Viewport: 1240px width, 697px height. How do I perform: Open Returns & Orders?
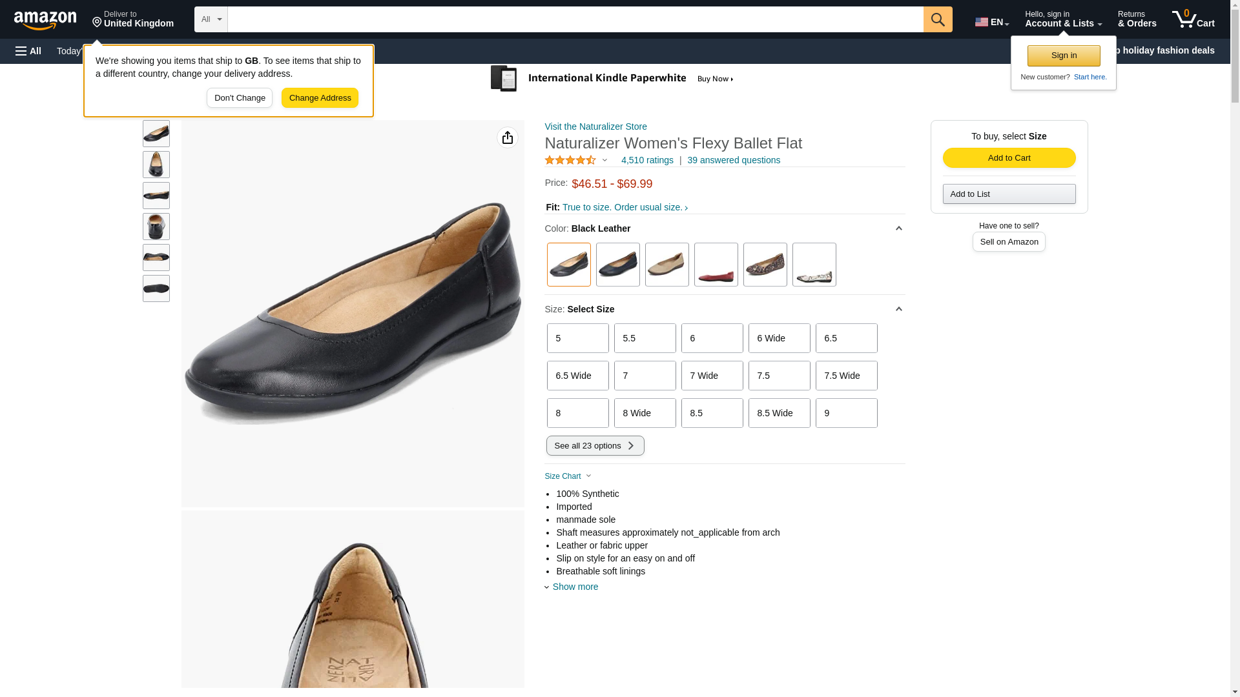pos(1137,19)
